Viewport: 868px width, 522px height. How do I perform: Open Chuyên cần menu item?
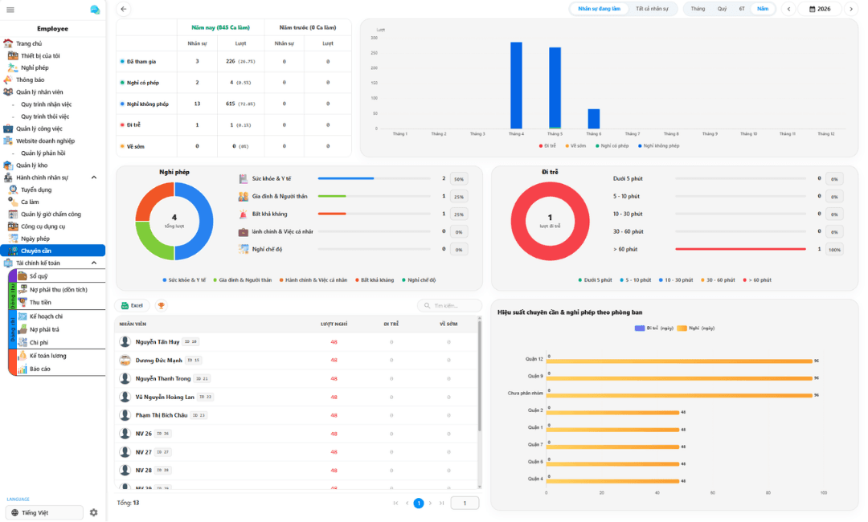point(53,251)
